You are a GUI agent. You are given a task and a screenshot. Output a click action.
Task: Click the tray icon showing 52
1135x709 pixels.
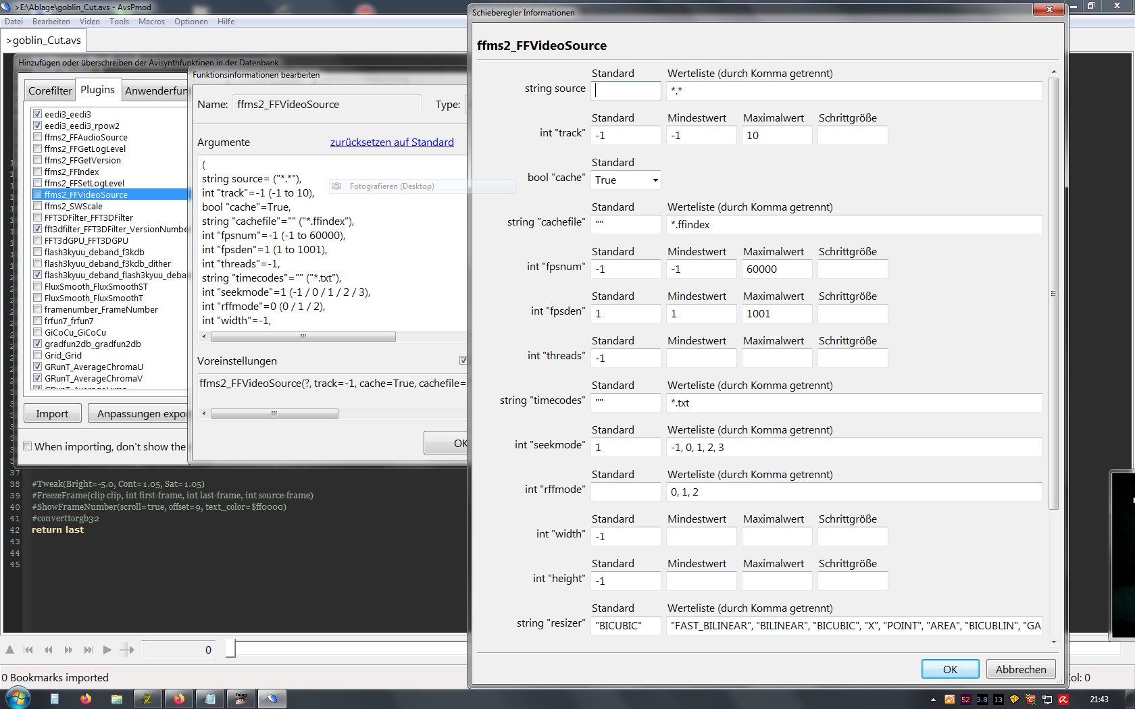pyautogui.click(x=965, y=700)
